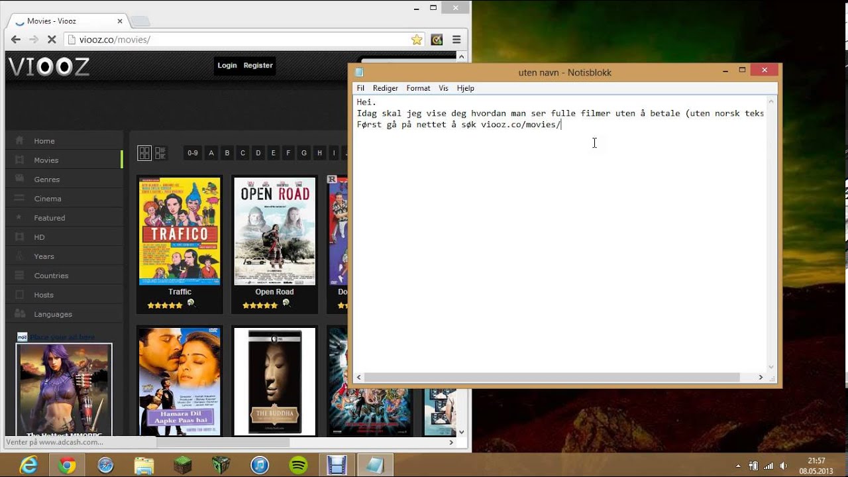This screenshot has width=848, height=477.
Task: Filter movies by letter C
Action: coord(242,153)
